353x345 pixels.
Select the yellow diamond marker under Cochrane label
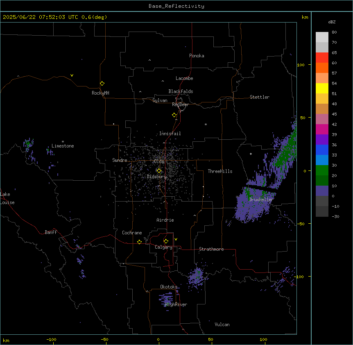[x=140, y=242]
